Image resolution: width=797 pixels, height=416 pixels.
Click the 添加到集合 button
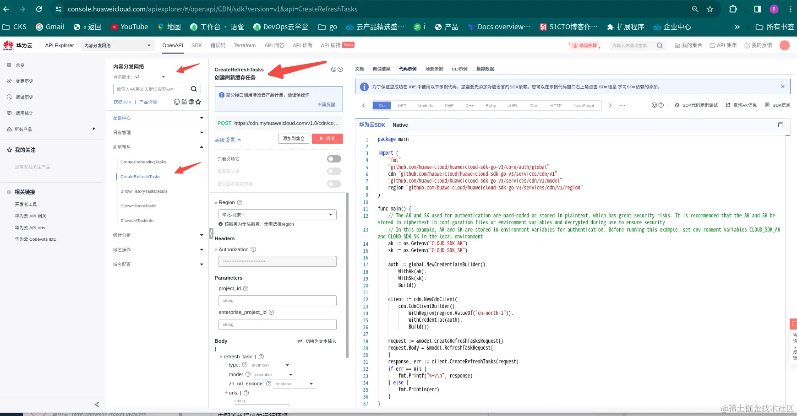coord(294,138)
